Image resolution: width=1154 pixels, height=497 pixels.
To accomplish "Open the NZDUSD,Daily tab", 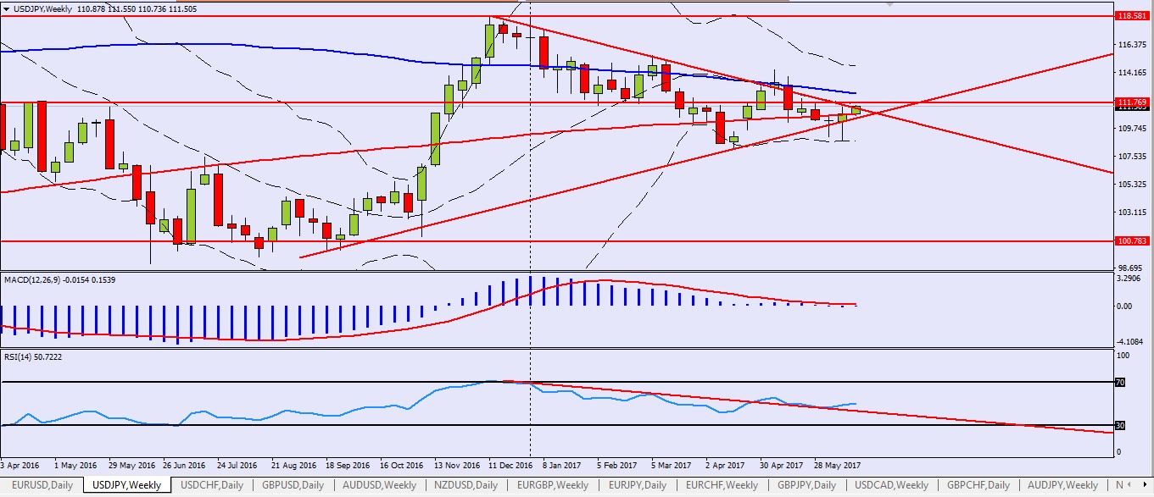I will coord(466,485).
